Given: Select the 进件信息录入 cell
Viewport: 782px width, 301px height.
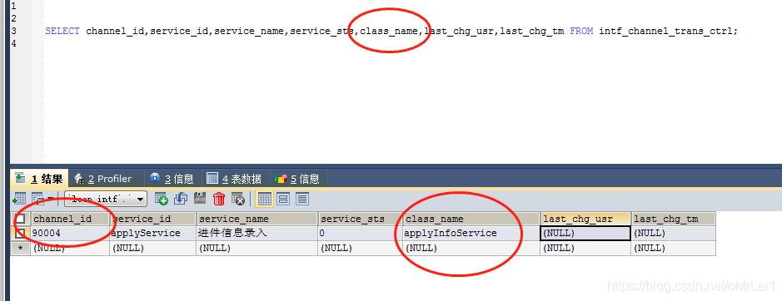Looking at the screenshot, I should tap(257, 233).
